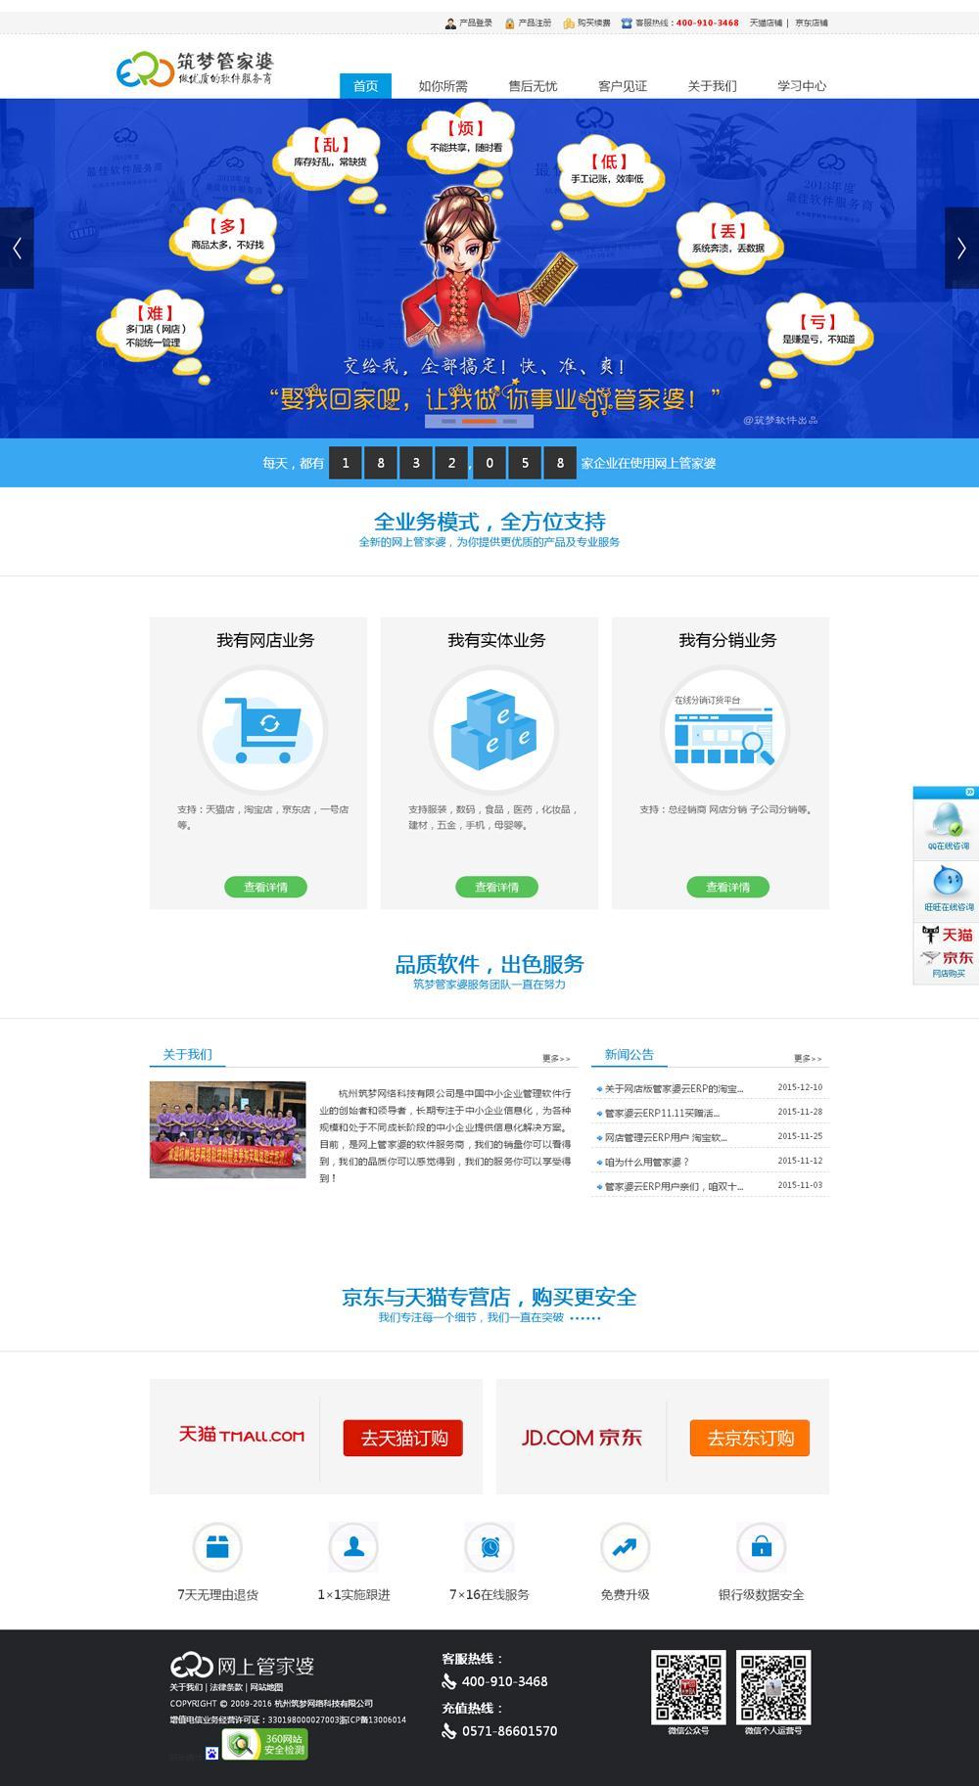Open the 关于我们 navigation menu

pos(712,86)
